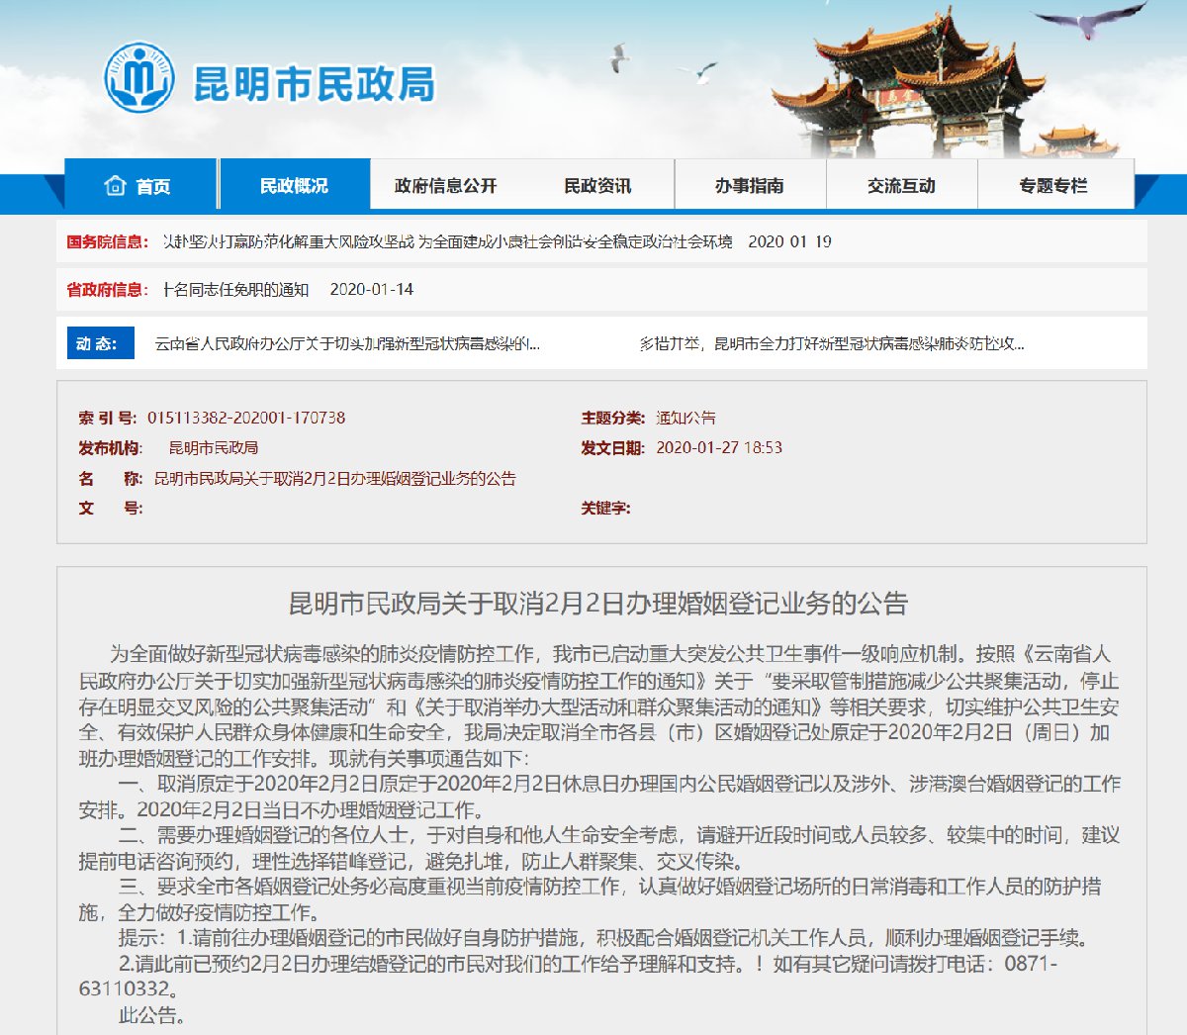Click the 昆明市民政局 site title text
Image resolution: width=1187 pixels, height=1035 pixels.
(314, 84)
